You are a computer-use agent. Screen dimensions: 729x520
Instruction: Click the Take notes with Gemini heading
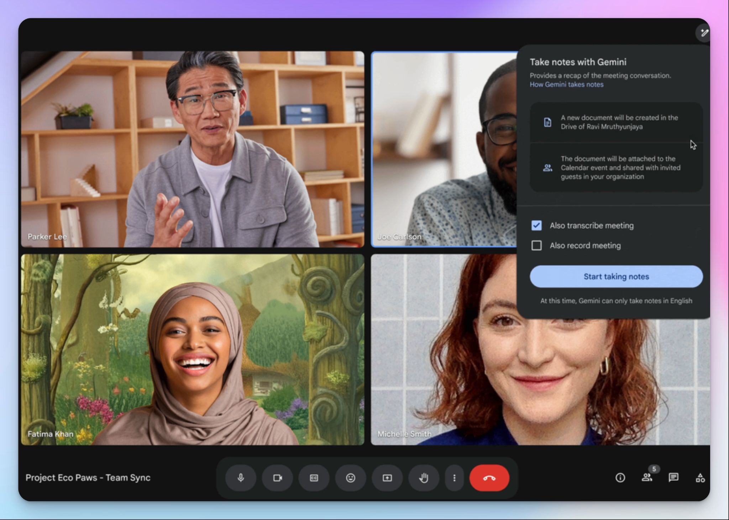tap(578, 62)
